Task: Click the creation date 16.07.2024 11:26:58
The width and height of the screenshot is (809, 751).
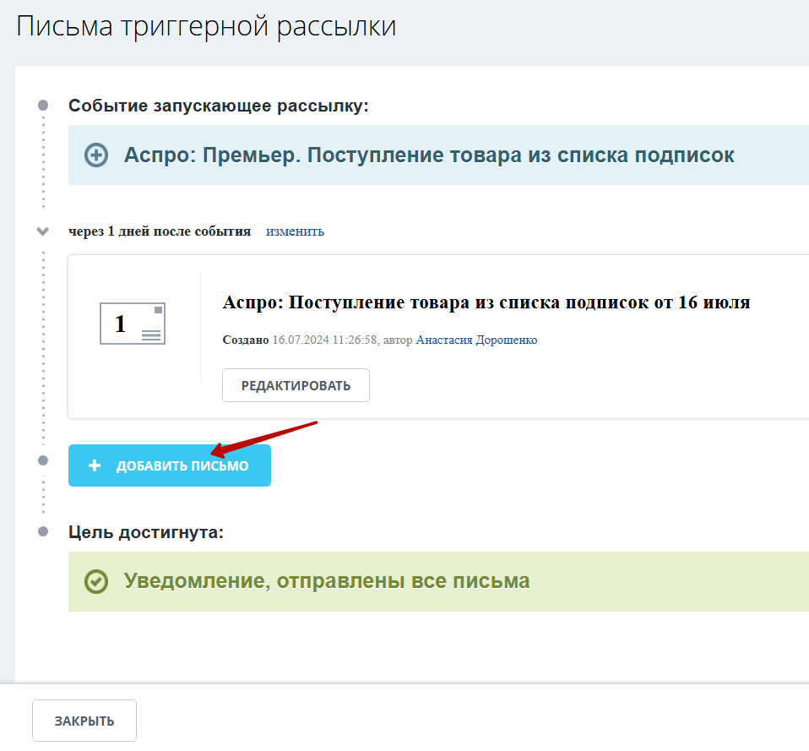Action: click(x=324, y=340)
